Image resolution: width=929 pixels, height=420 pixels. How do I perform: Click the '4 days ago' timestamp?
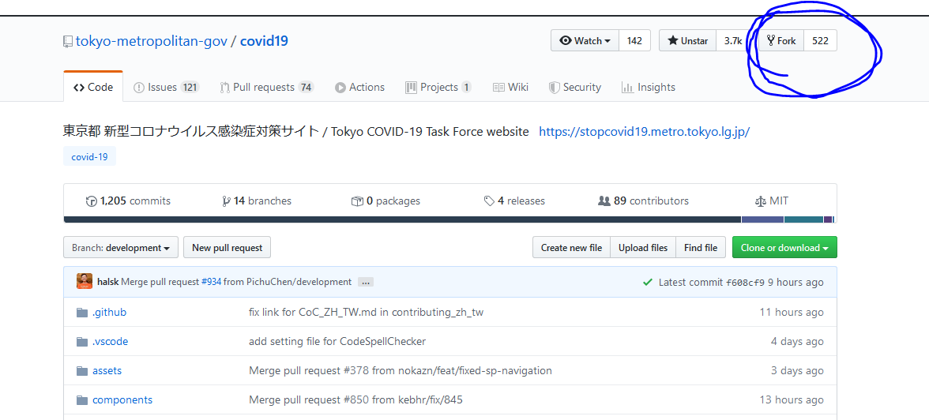(x=797, y=341)
